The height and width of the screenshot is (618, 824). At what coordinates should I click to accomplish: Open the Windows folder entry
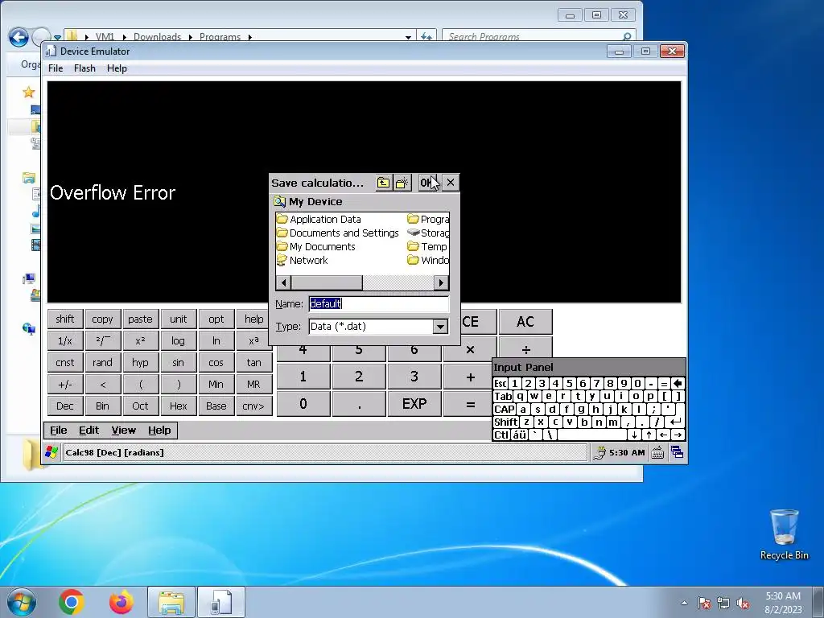pyautogui.click(x=428, y=260)
